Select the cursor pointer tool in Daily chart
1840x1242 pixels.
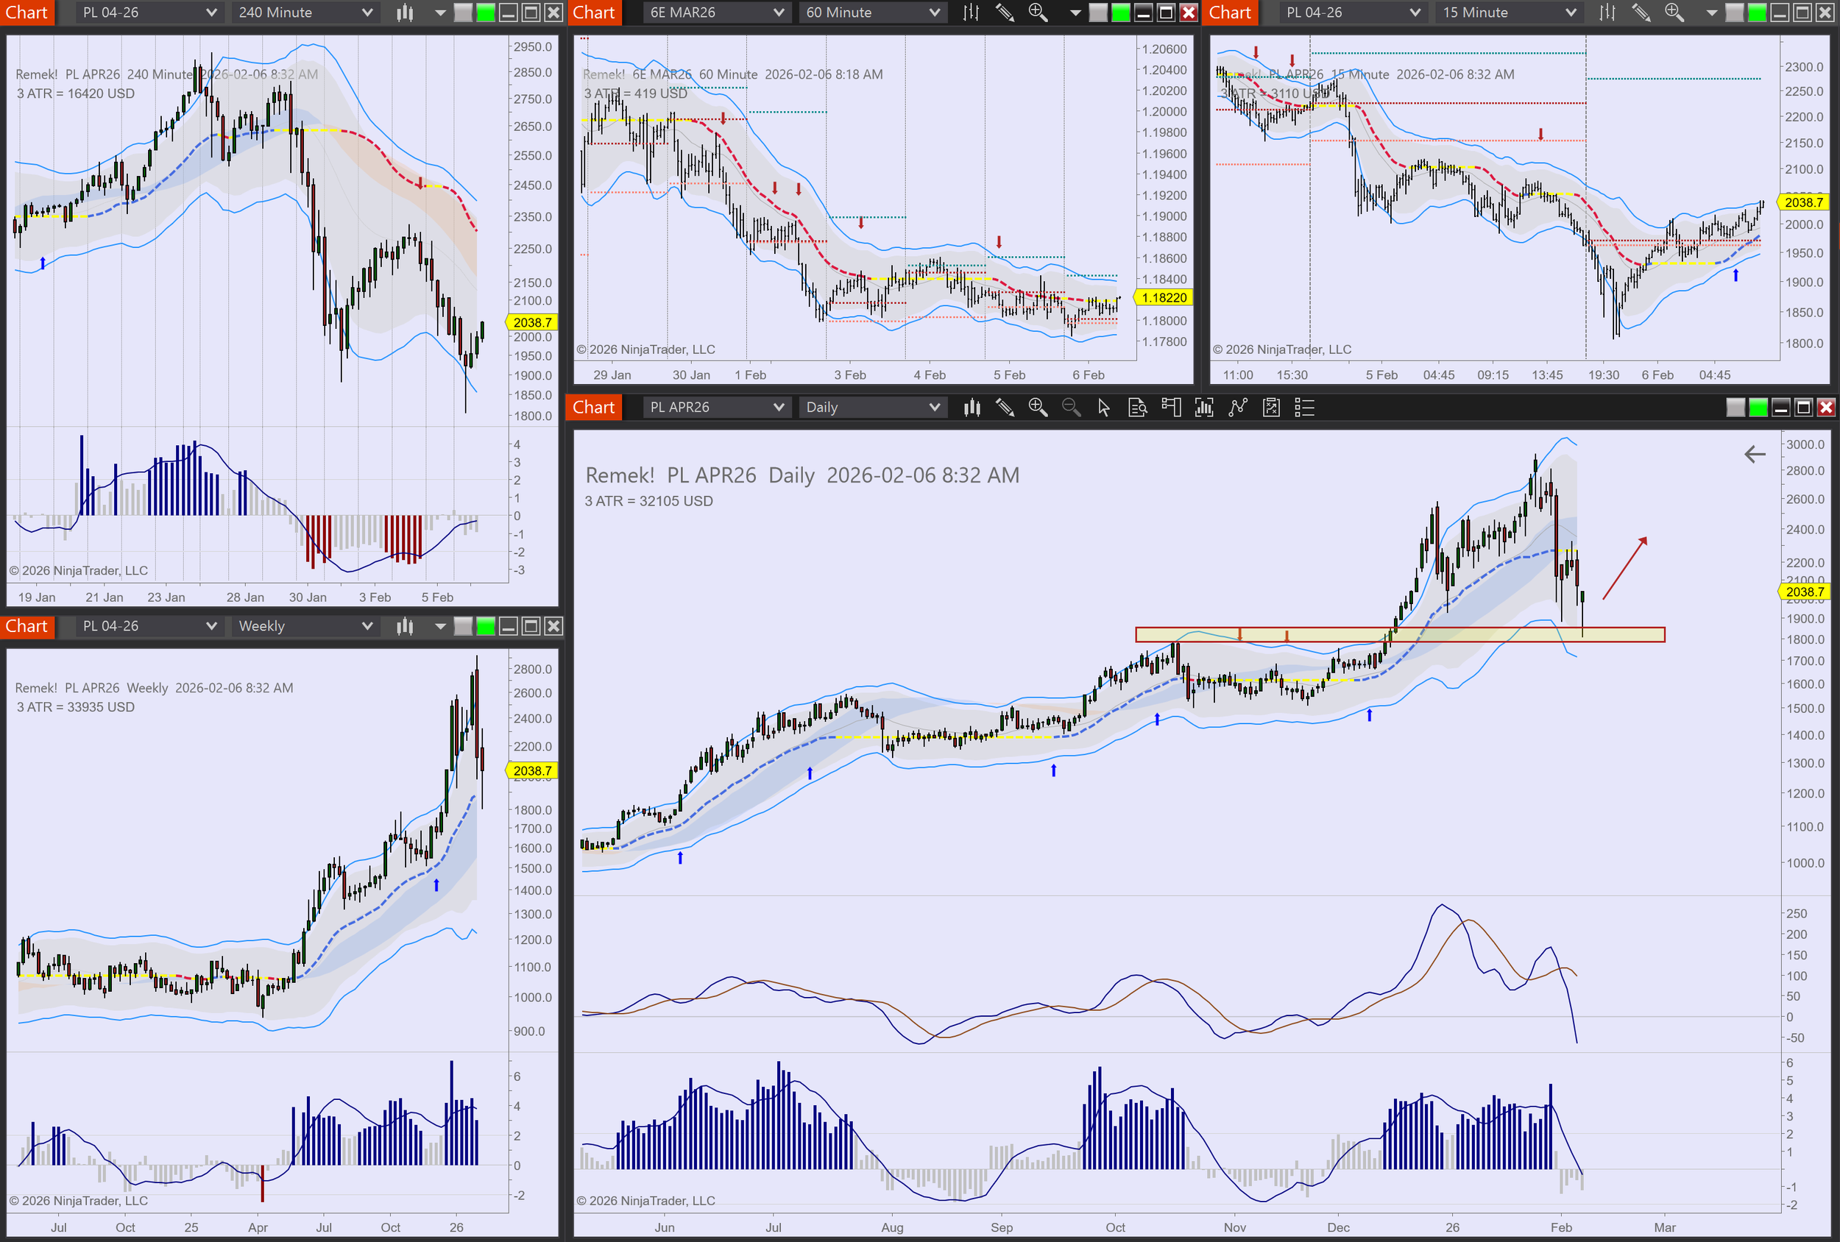click(1104, 408)
